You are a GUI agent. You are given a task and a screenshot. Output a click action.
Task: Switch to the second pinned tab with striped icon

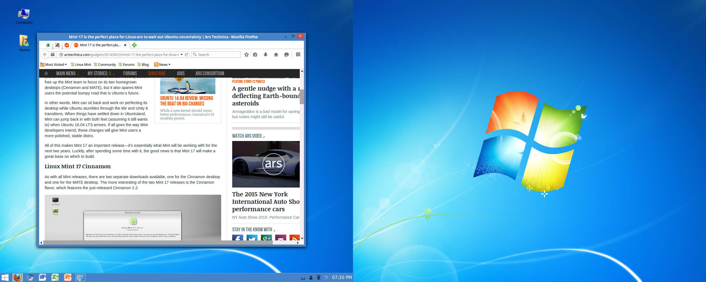coord(57,45)
